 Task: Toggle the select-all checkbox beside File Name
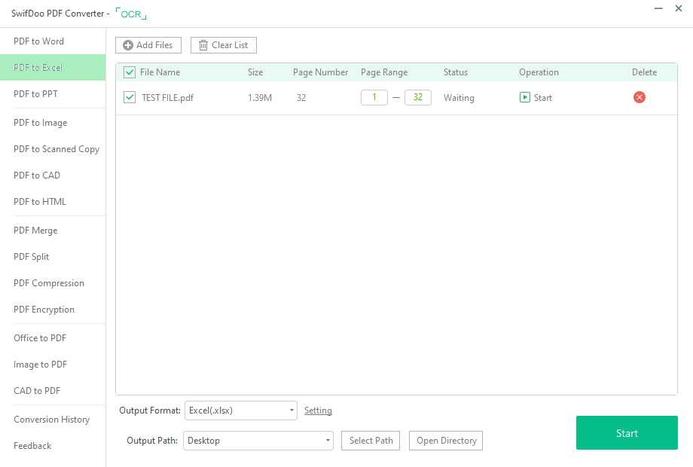click(x=130, y=72)
